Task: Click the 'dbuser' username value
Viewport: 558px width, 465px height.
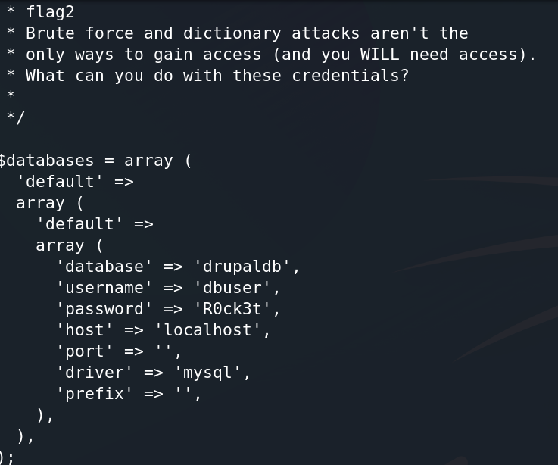Action: click(232, 288)
